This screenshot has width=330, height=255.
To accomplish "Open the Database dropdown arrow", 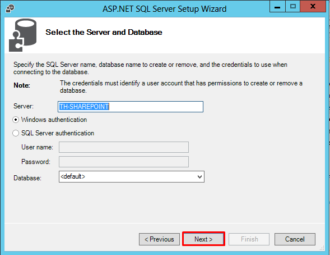I will coord(199,177).
